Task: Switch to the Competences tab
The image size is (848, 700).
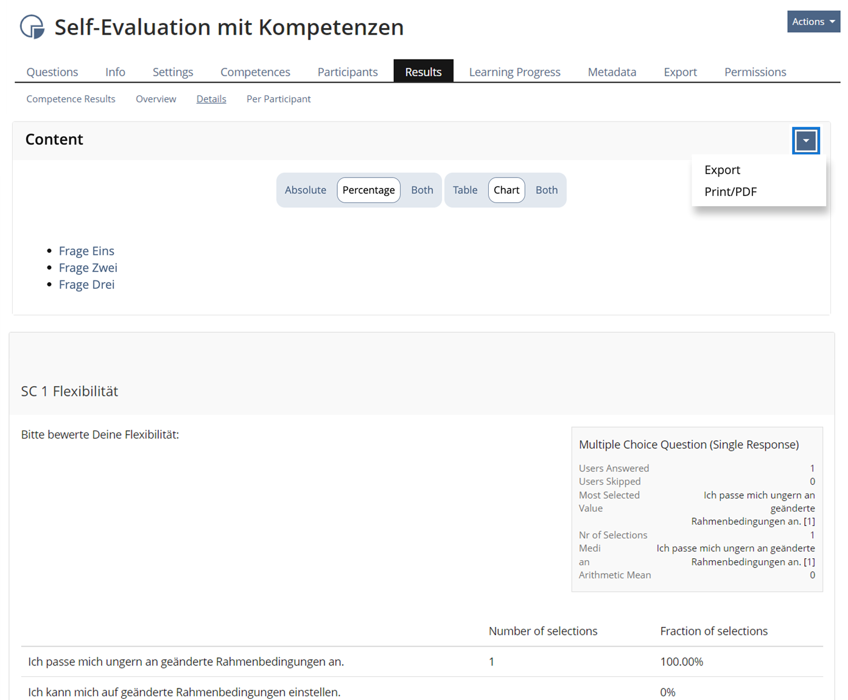Action: [x=255, y=72]
